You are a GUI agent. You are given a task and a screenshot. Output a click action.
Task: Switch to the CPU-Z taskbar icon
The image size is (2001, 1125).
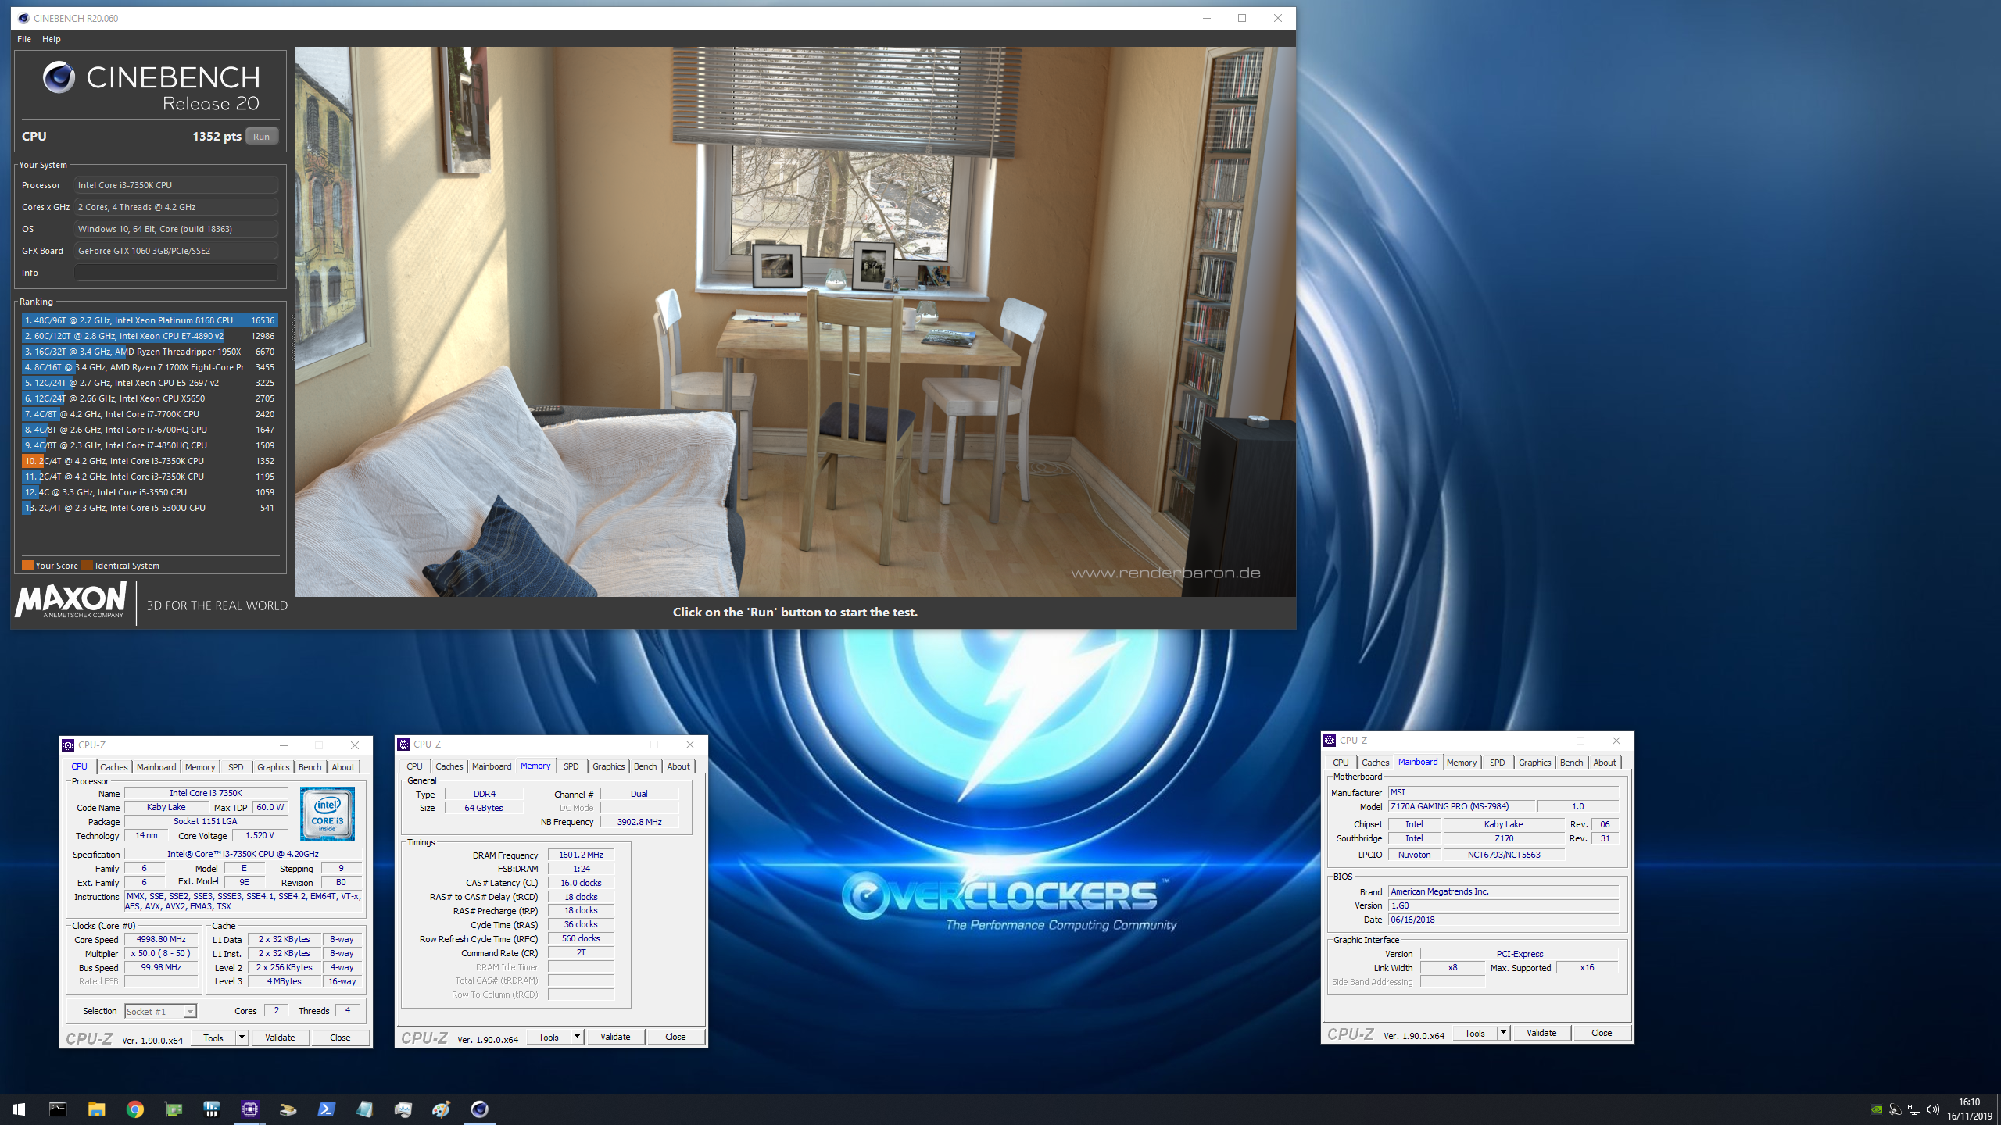click(x=249, y=1109)
